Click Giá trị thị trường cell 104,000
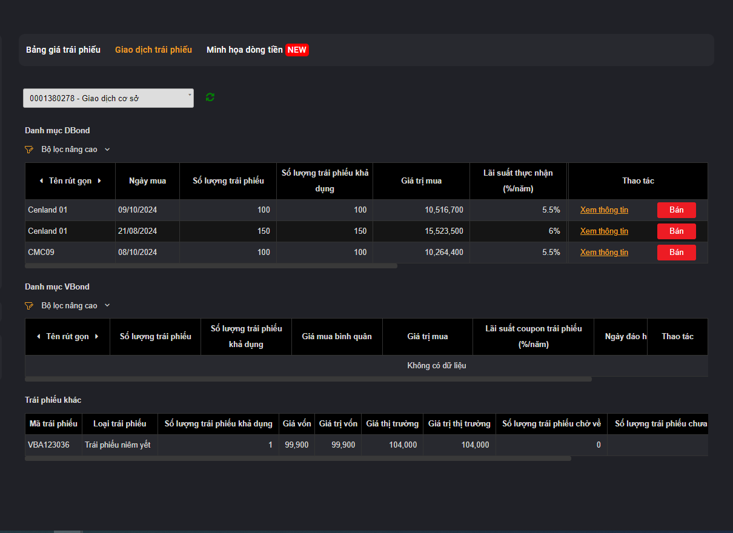Viewport: 733px width, 533px height. tap(459, 445)
